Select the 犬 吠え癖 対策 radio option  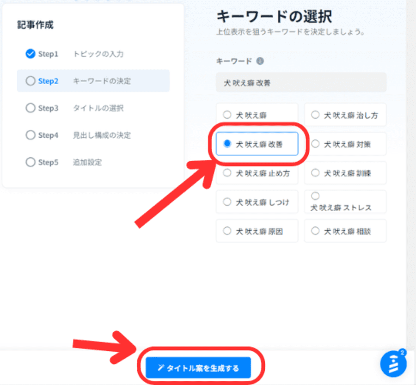tap(315, 144)
